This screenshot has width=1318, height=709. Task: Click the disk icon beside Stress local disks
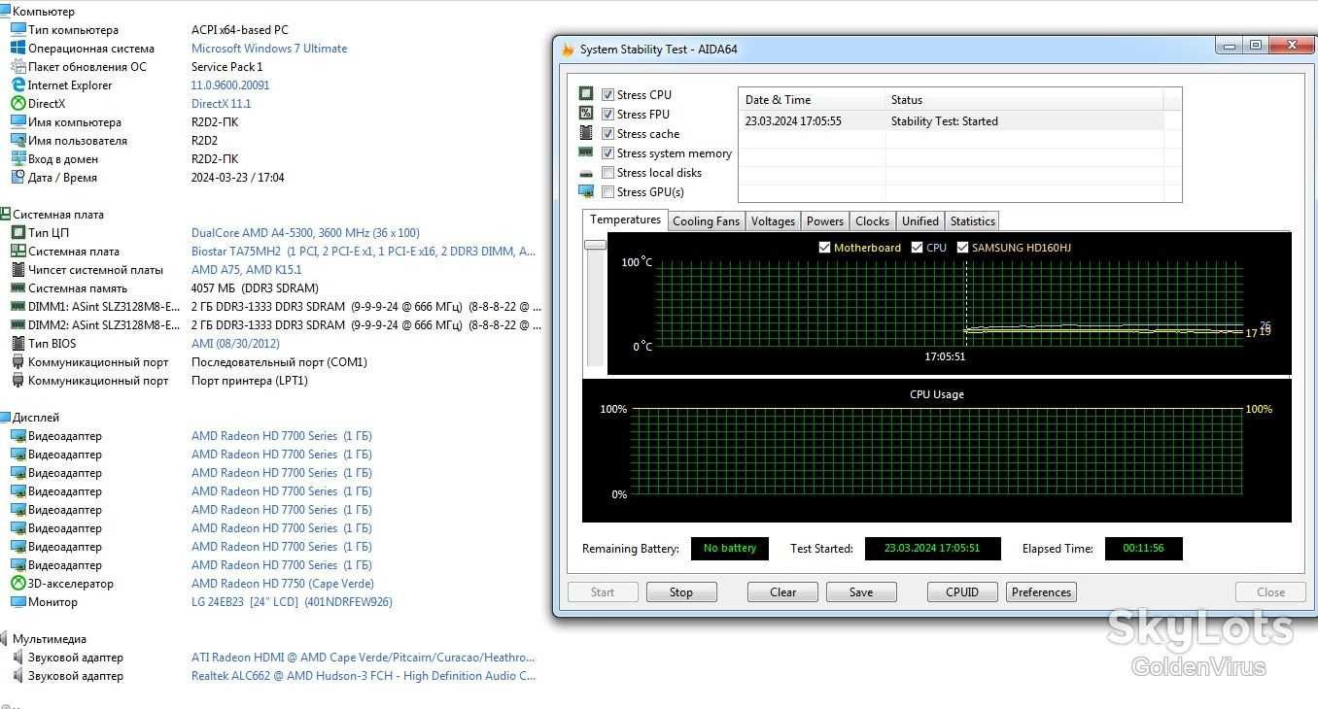(586, 173)
